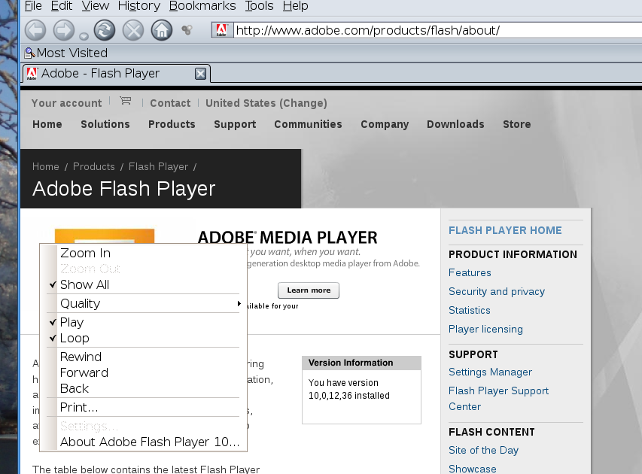
Task: Click the Home breadcrumb link
Action: point(46,166)
